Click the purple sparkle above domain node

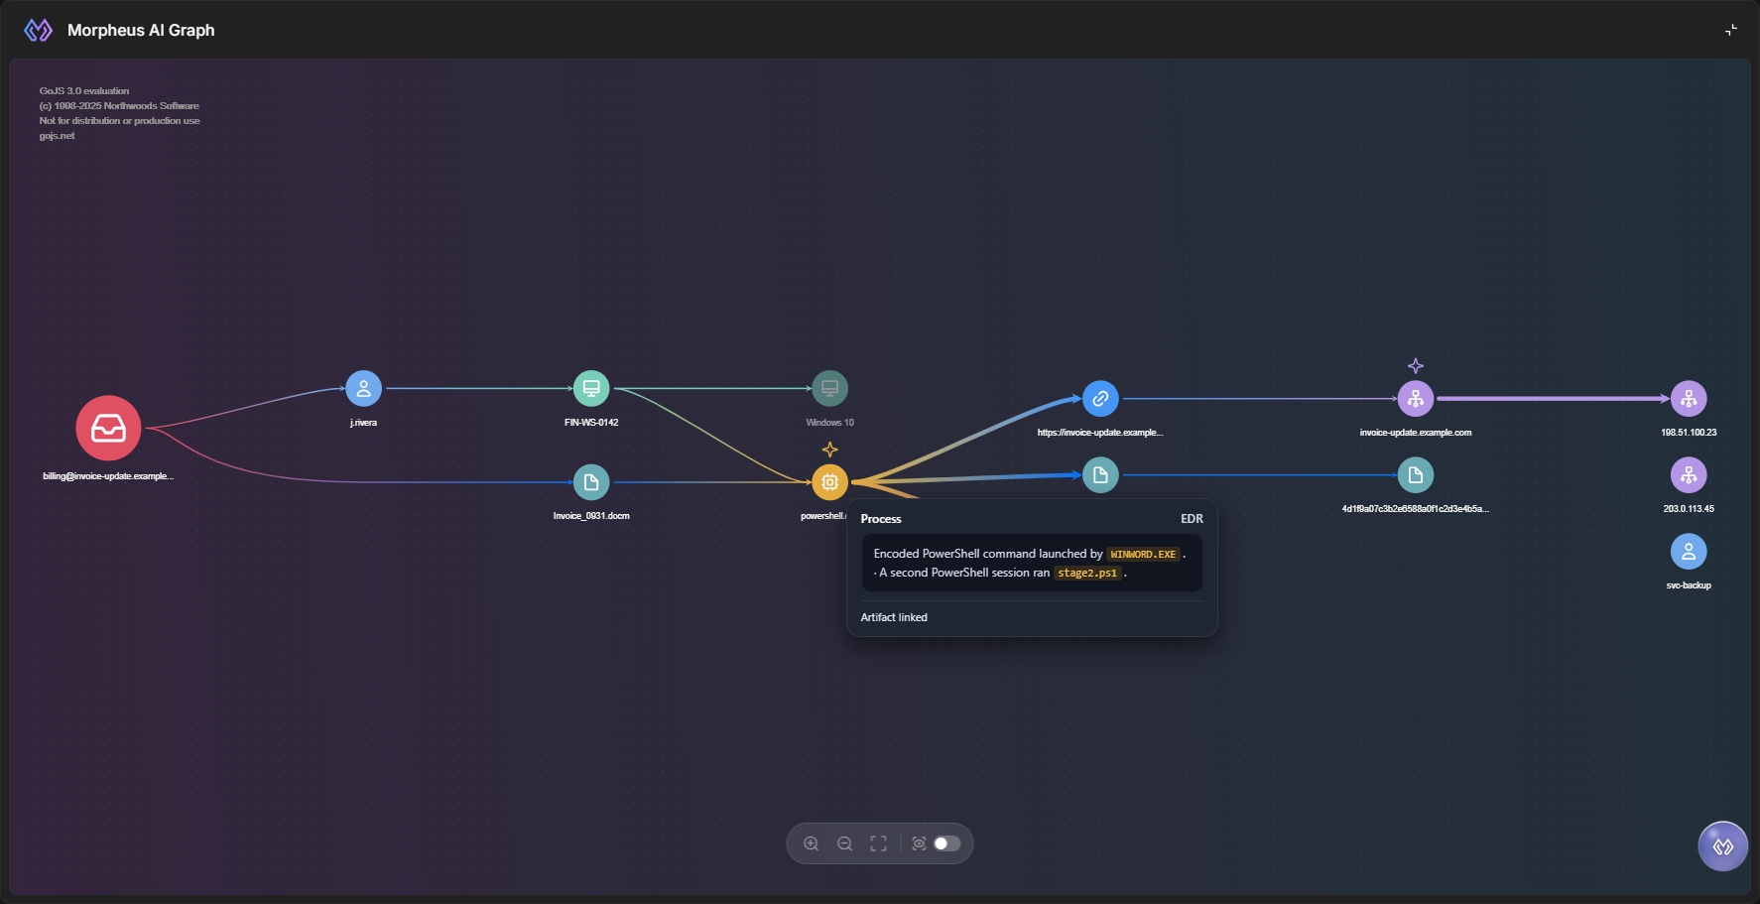tap(1416, 366)
